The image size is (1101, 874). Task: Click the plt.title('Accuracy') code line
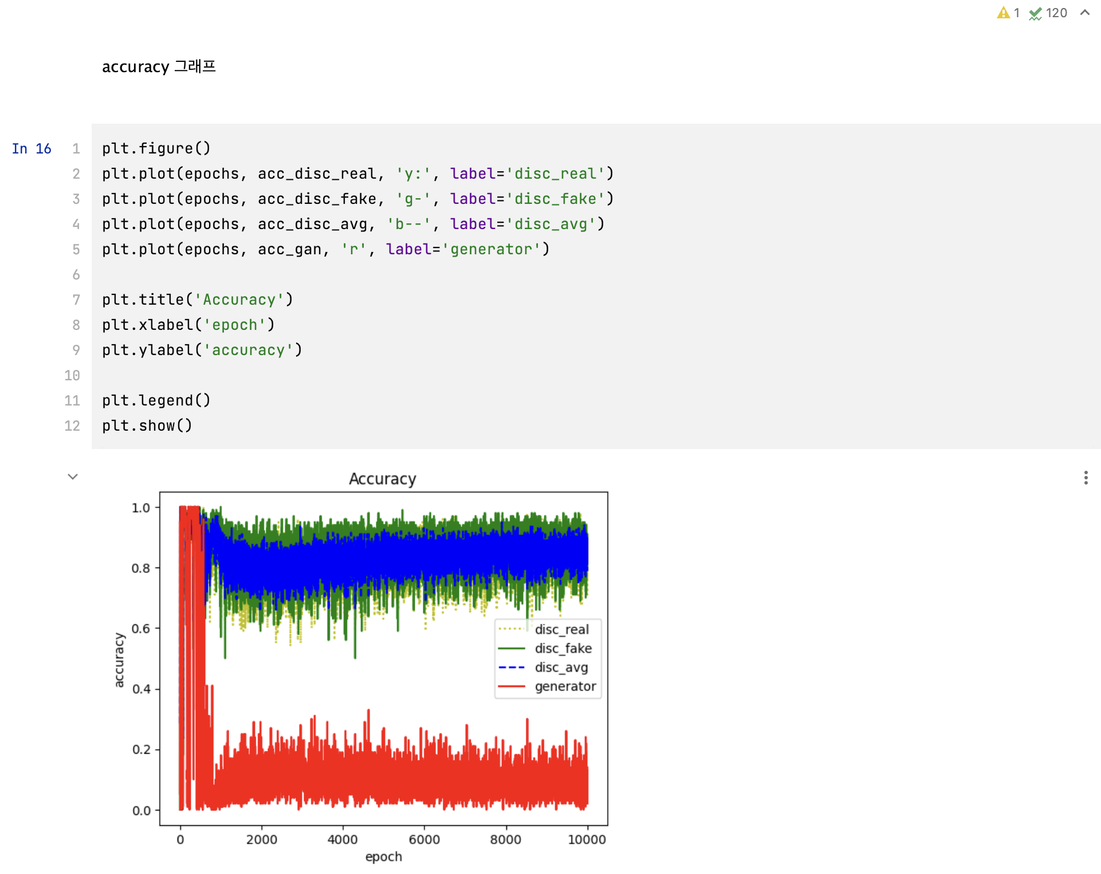point(197,300)
